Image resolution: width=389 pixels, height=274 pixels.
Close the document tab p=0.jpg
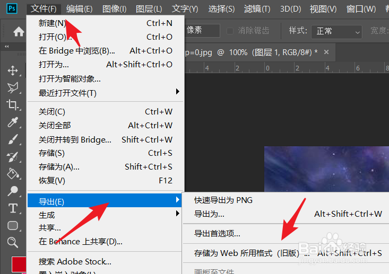pos(326,52)
